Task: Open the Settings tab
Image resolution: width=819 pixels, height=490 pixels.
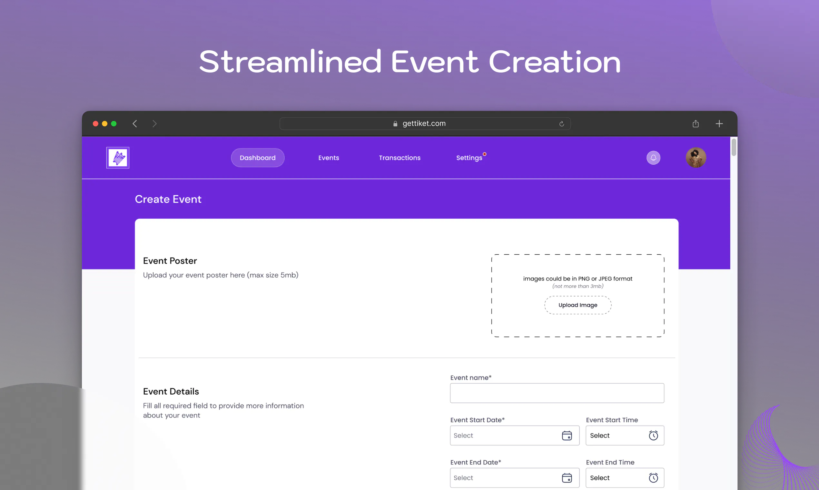Action: 469,158
